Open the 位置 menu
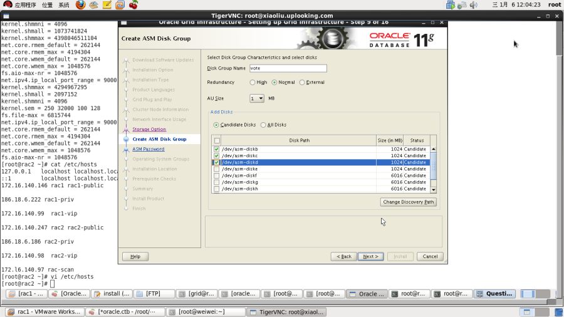Screen dimensions: 564x317 47,4
